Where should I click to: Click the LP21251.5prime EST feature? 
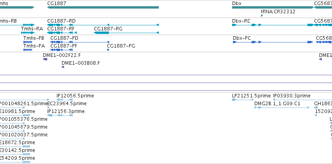(x=243, y=100)
